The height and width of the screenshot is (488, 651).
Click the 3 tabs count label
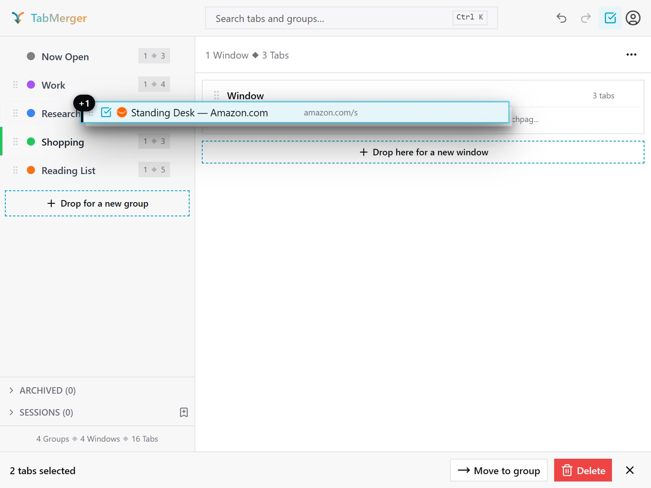603,96
